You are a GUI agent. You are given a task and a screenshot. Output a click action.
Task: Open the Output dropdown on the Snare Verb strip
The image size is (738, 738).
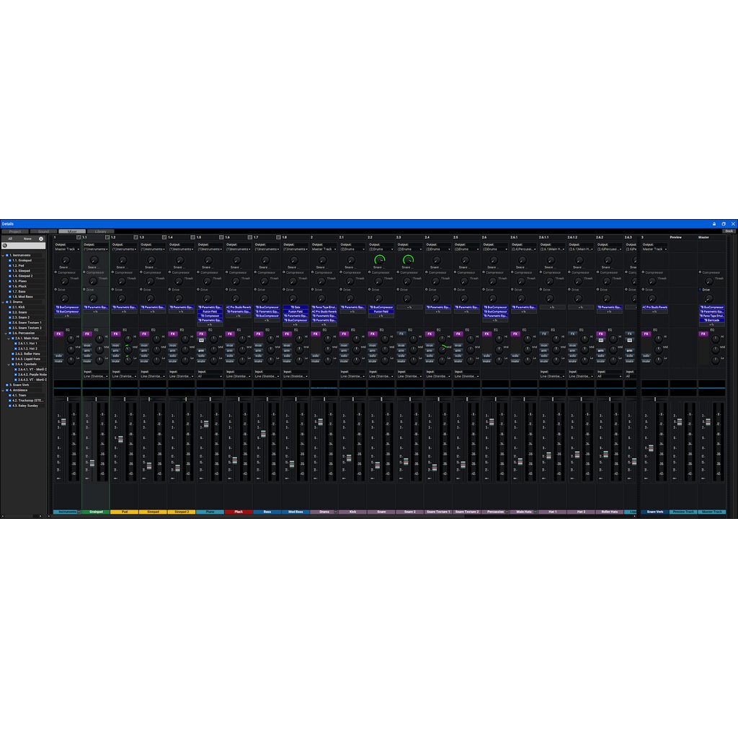pyautogui.click(x=654, y=249)
